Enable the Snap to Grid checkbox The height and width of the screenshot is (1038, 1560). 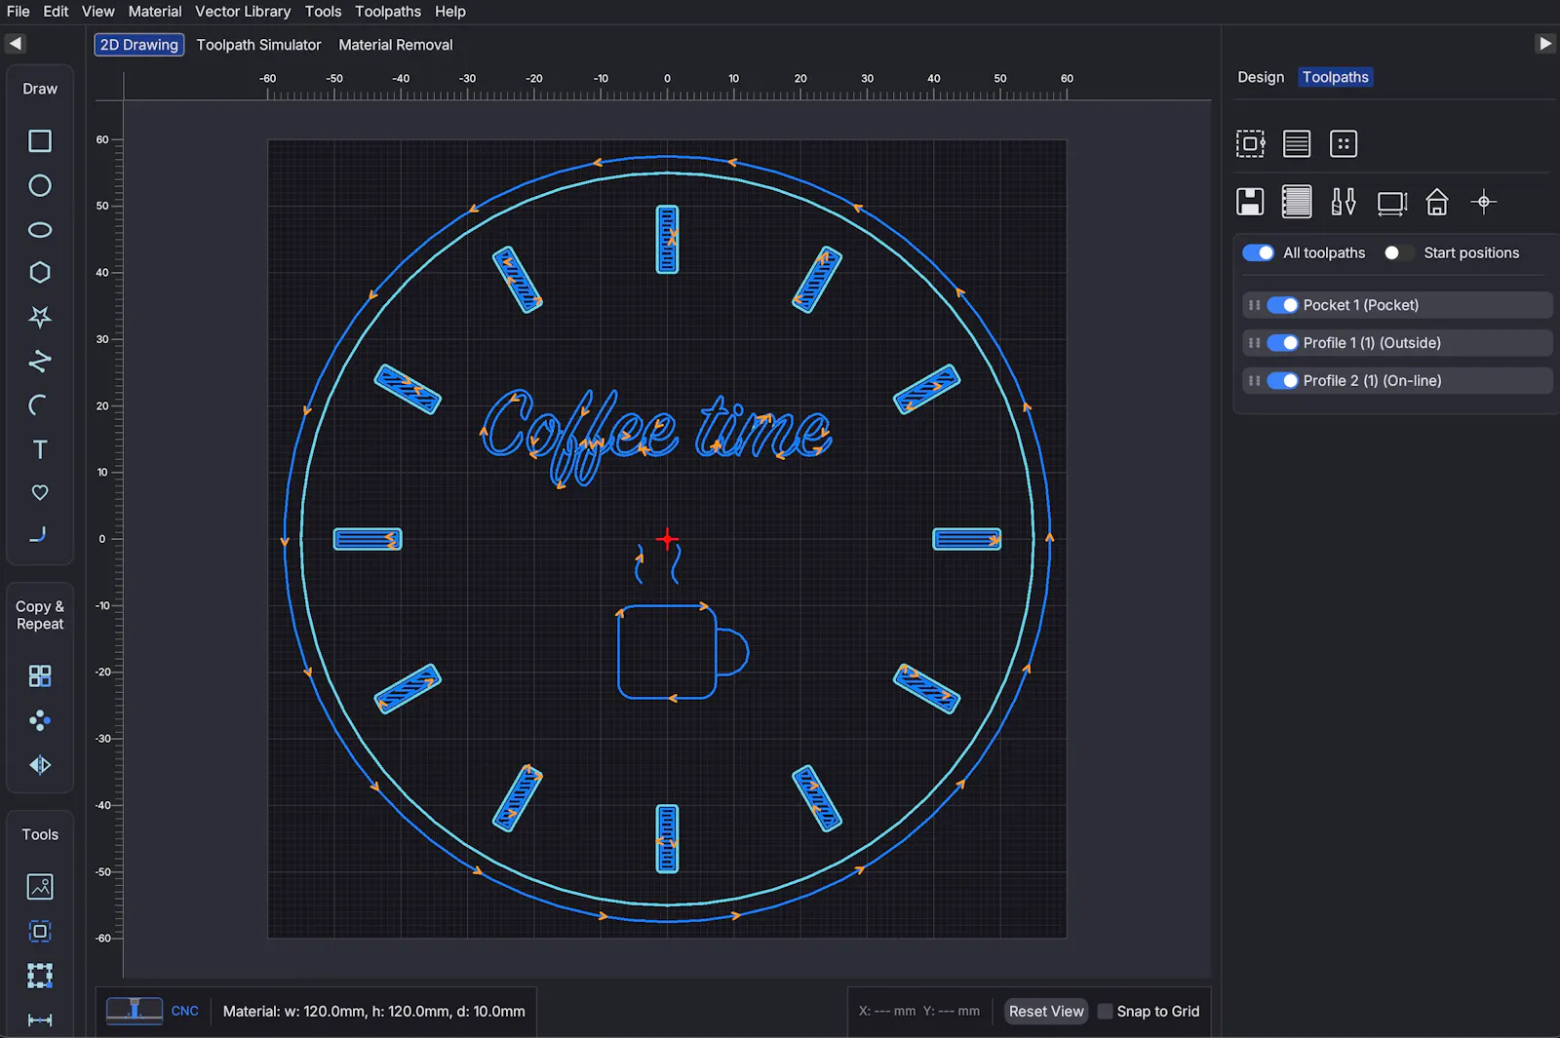[1105, 1012]
